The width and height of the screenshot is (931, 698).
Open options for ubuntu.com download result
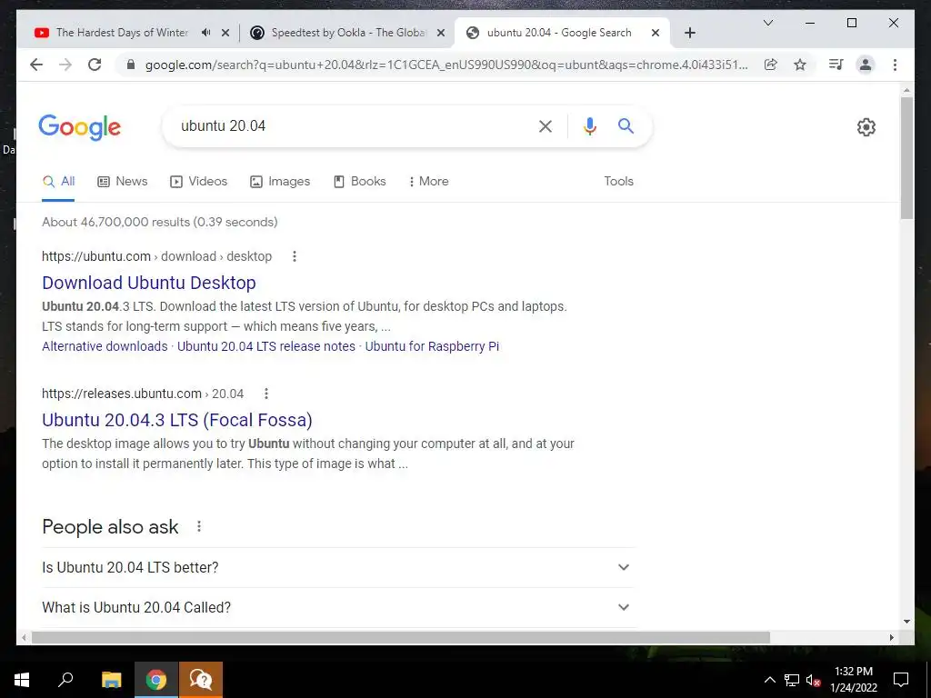(x=295, y=256)
